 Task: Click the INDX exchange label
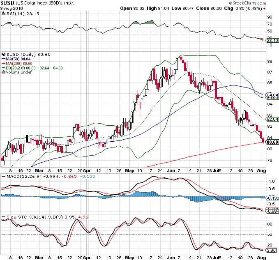69,3
